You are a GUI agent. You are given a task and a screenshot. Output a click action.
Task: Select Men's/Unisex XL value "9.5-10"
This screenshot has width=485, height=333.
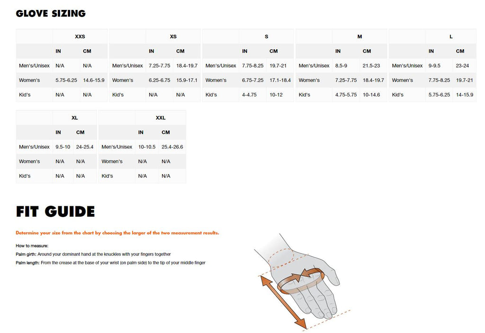[63, 147]
